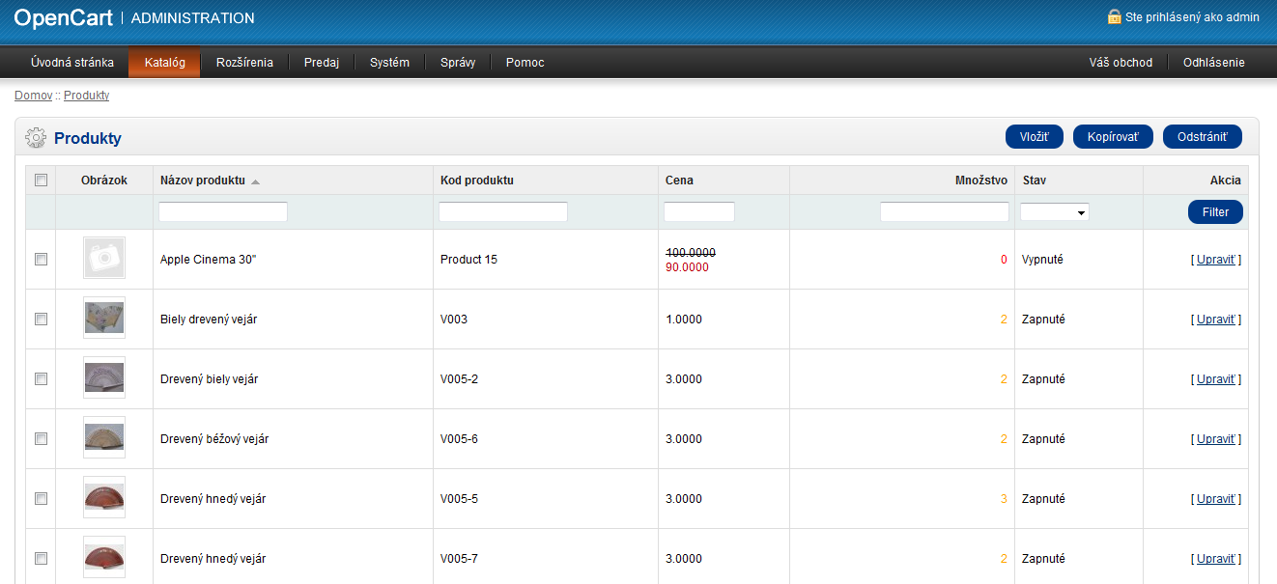Open the Predaj menu
The height and width of the screenshot is (584, 1277).
[x=322, y=63]
